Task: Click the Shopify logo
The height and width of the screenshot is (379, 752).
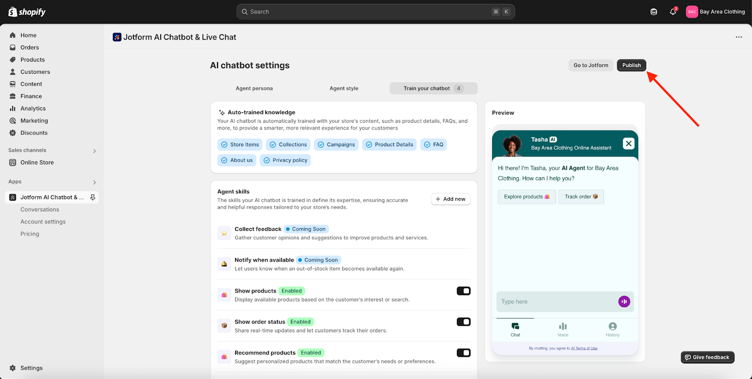Action: (27, 12)
